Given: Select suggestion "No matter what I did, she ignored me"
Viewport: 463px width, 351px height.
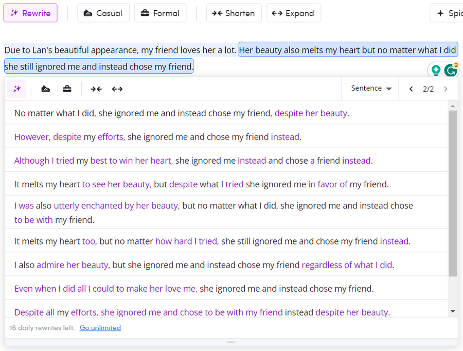Looking at the screenshot, I should tap(226, 113).
